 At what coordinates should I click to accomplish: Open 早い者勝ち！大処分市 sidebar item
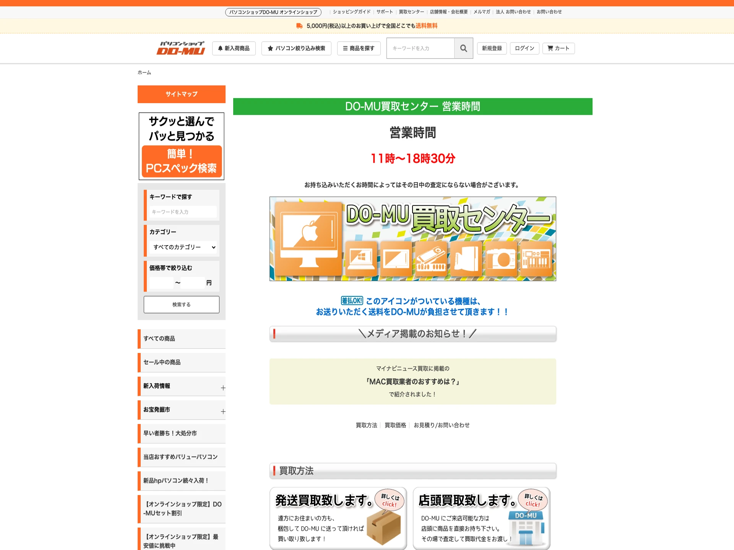(x=182, y=434)
